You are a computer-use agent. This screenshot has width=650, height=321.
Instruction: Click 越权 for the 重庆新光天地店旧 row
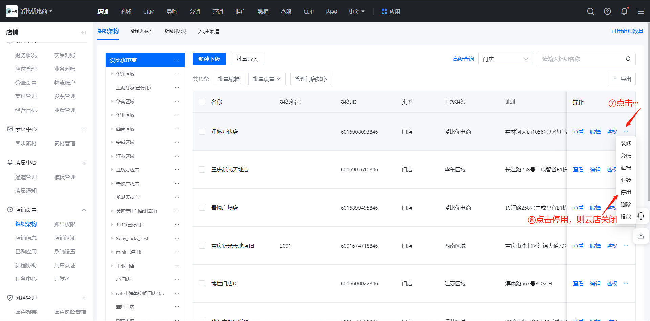tap(612, 246)
